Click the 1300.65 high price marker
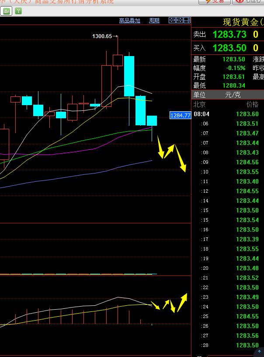Viewport: 264px width, 357px height. tap(102, 36)
